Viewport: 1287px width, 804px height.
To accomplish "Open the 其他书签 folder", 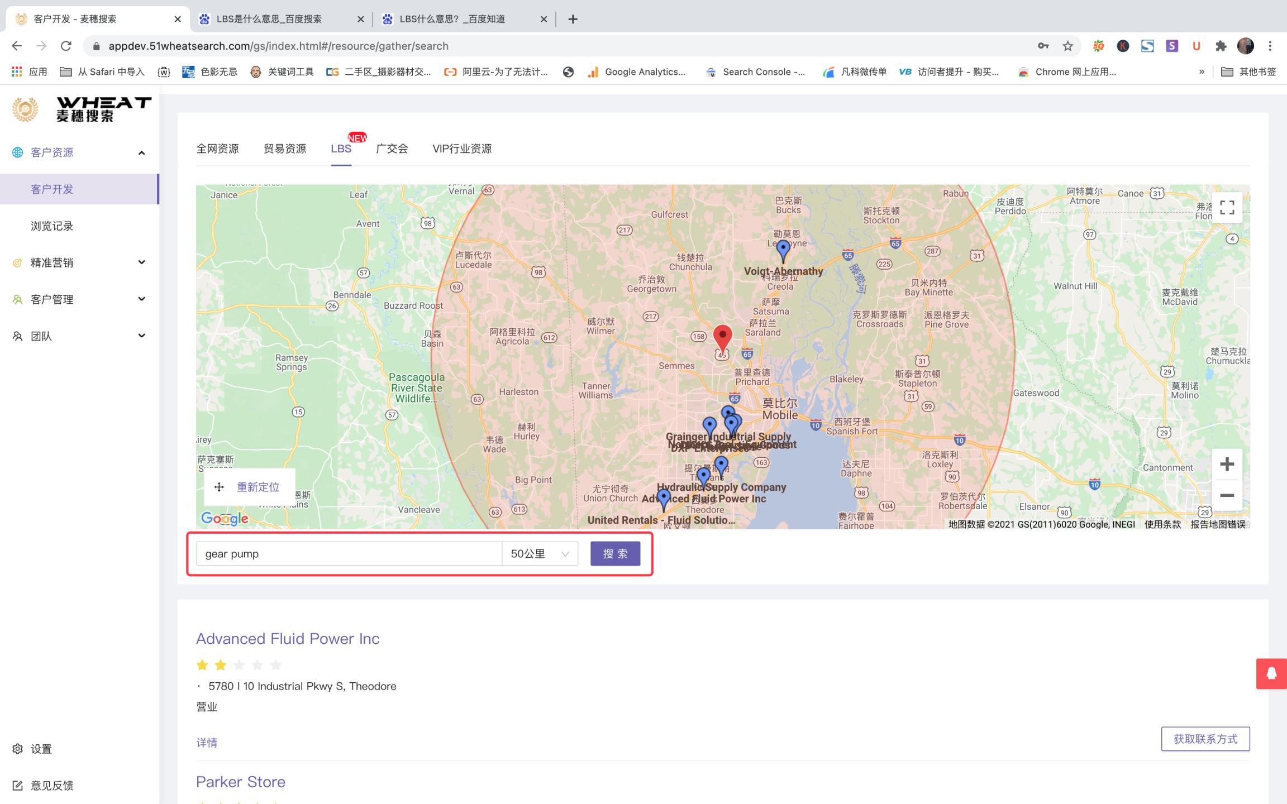I will click(1248, 71).
